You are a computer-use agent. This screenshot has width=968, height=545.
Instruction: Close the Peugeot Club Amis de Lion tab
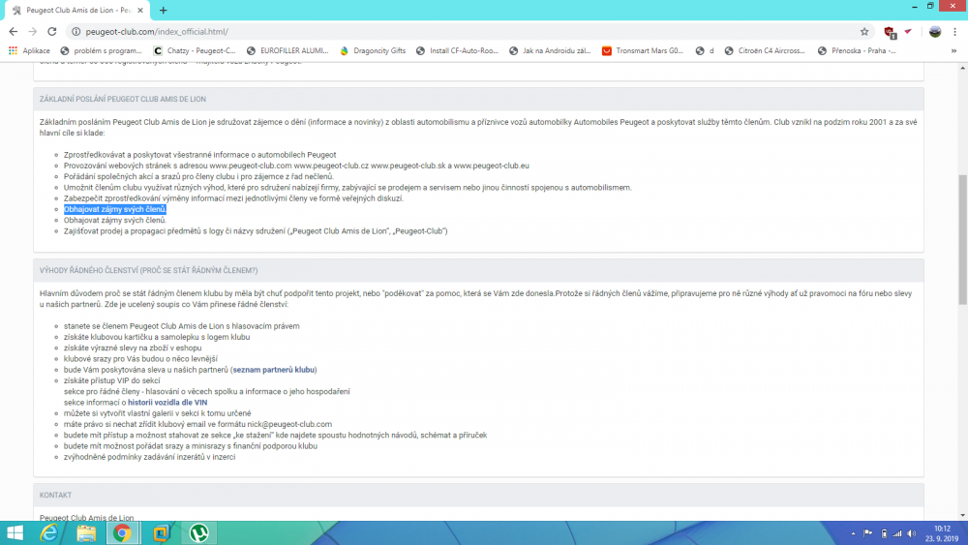pos(140,11)
